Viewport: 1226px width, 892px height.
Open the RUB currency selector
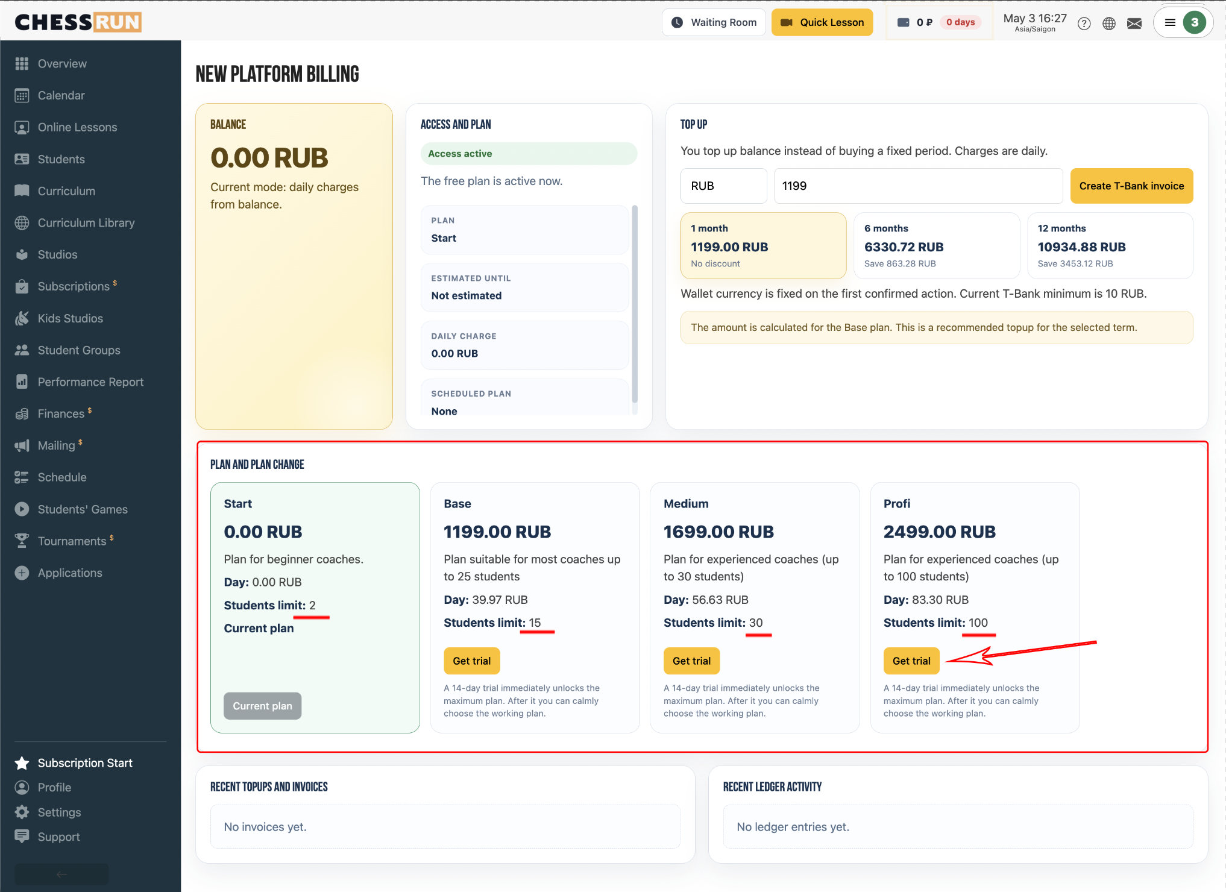tap(723, 186)
